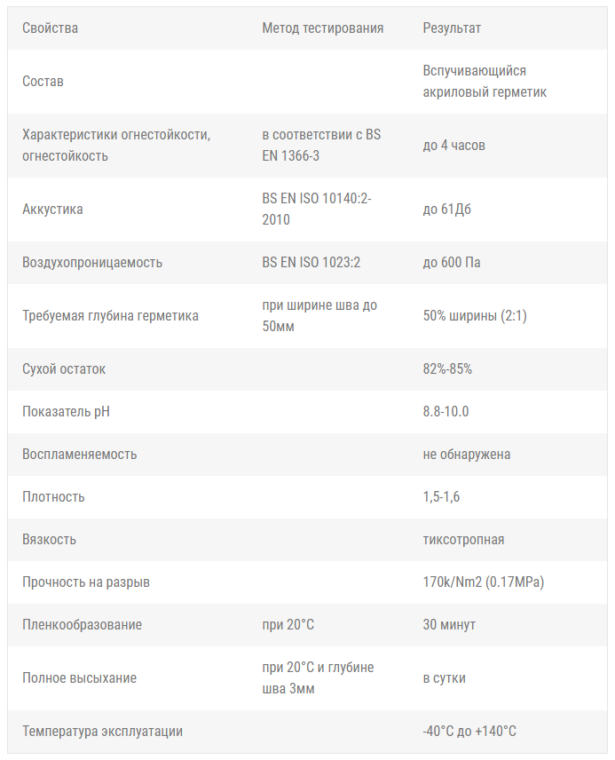Click the 'тиксотропная' viscosity value

pos(463,540)
